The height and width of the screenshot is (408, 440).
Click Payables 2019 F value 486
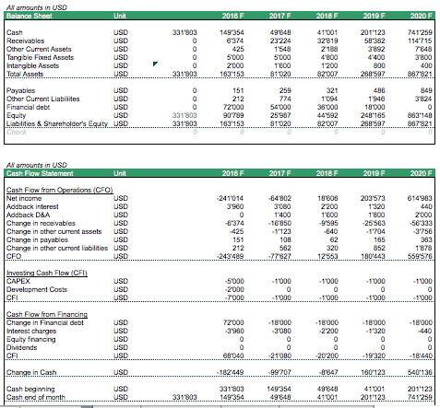click(x=379, y=90)
